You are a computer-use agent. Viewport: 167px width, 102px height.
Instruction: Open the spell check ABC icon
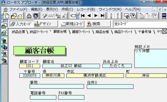tap(164, 16)
